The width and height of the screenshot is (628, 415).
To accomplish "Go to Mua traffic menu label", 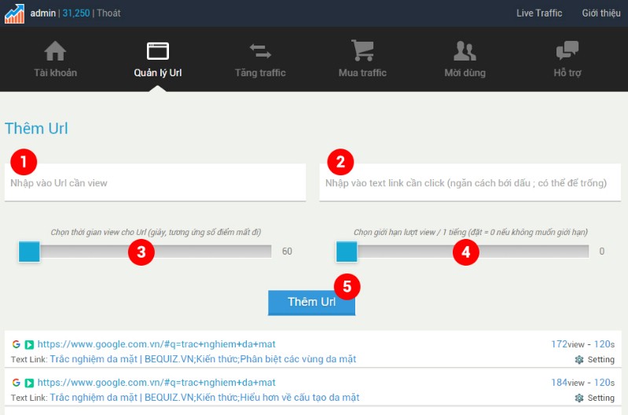I will [x=362, y=73].
